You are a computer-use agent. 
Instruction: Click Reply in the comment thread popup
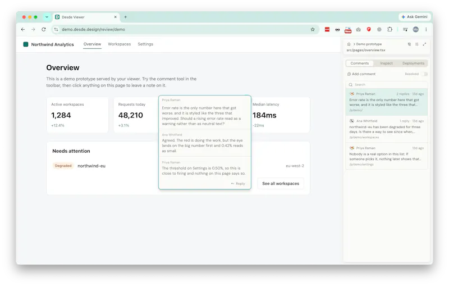[238, 184]
